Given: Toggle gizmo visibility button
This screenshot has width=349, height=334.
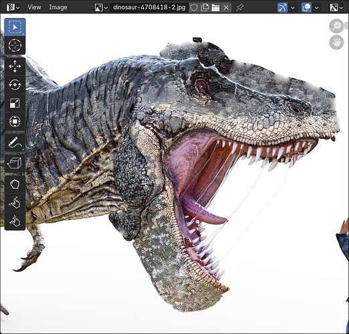Looking at the screenshot, I should tap(282, 7).
